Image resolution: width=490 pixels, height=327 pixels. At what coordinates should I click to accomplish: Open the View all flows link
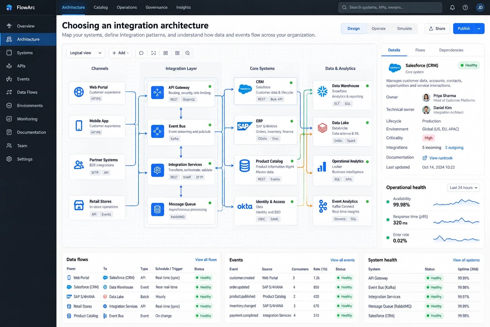tap(206, 260)
